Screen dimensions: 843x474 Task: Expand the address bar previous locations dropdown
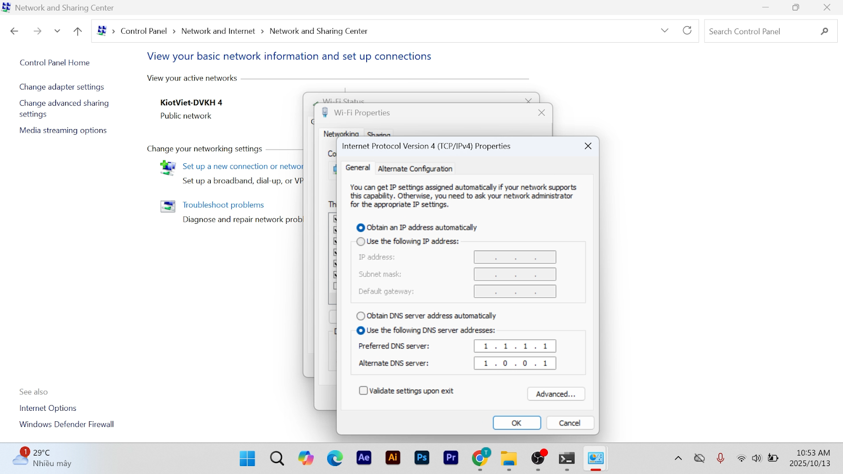[x=664, y=31]
